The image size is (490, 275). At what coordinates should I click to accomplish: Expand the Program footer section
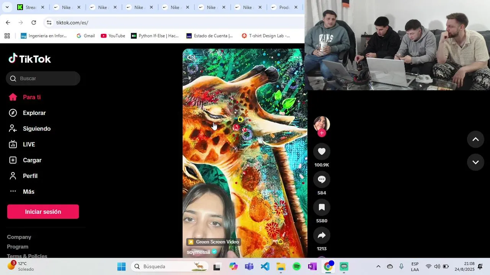(x=18, y=247)
